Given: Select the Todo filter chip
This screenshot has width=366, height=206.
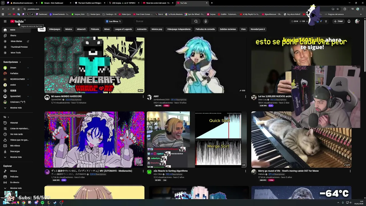Looking at the screenshot, I should (x=42, y=29).
